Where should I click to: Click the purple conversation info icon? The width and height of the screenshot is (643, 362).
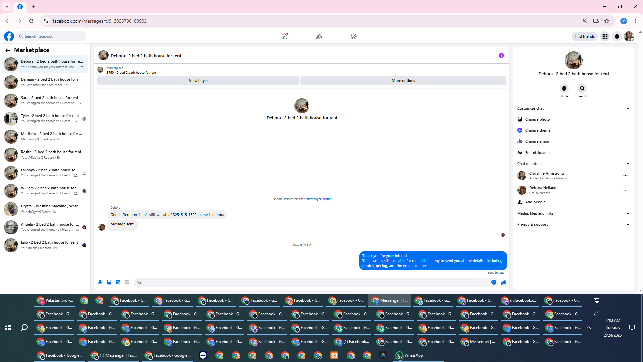pyautogui.click(x=501, y=55)
